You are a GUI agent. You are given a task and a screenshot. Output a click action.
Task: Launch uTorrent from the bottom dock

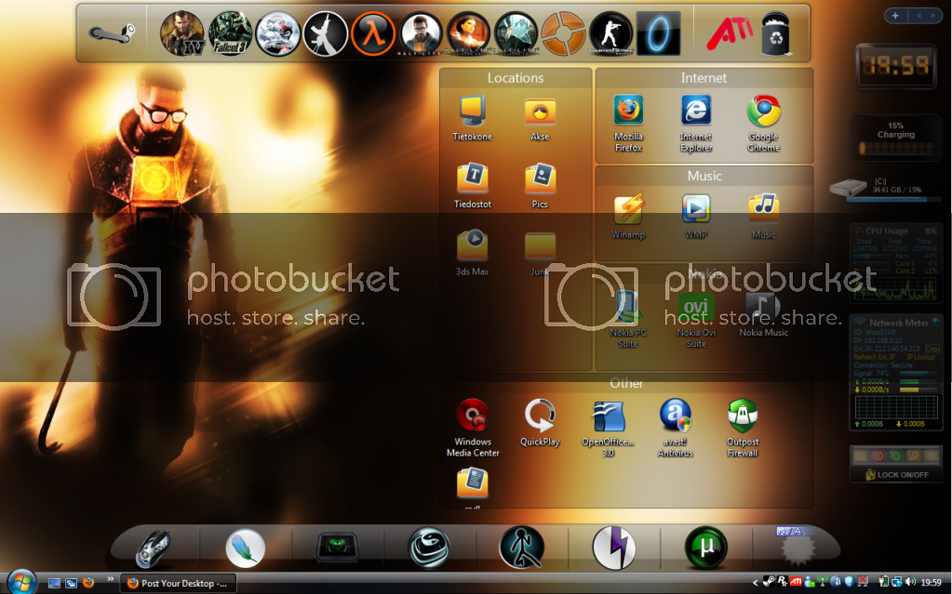pyautogui.click(x=706, y=548)
